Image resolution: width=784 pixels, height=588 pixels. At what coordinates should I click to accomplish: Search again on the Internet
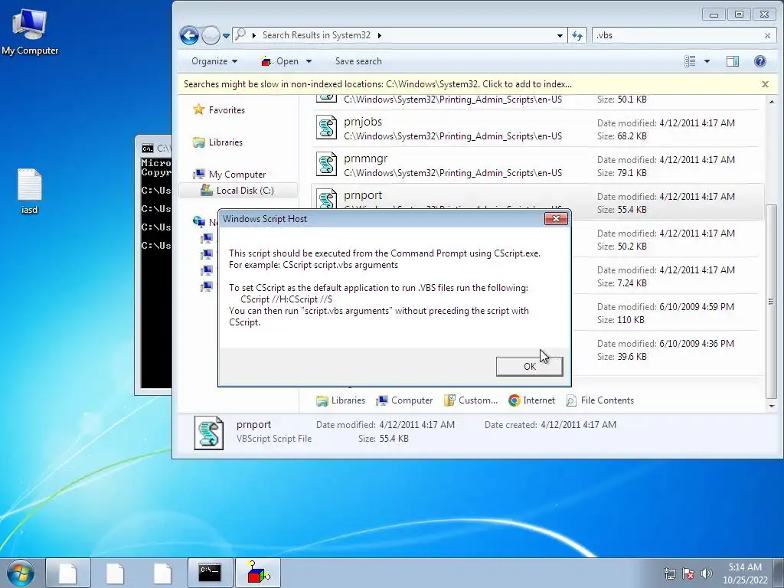coord(531,400)
